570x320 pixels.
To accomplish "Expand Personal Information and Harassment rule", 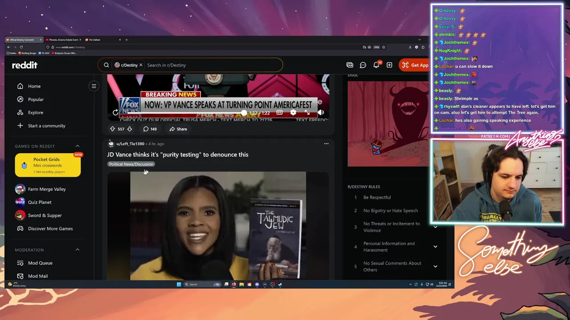I will coord(436,247).
